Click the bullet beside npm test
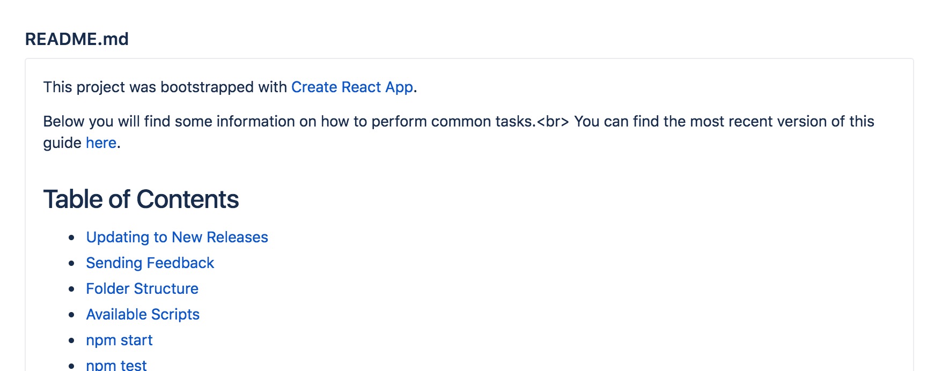927x371 pixels. [x=71, y=366]
